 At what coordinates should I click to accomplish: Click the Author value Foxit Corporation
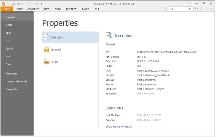coord(146,85)
